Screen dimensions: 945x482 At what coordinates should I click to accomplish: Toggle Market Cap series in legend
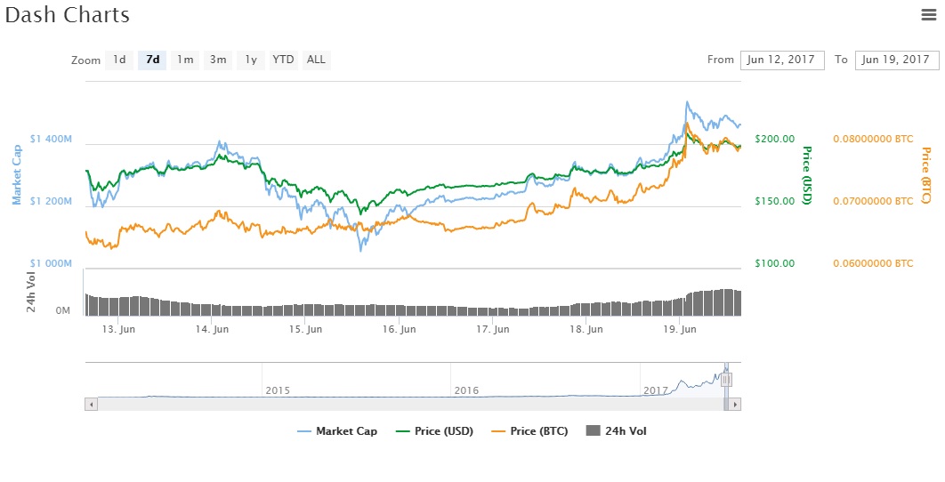pos(337,431)
